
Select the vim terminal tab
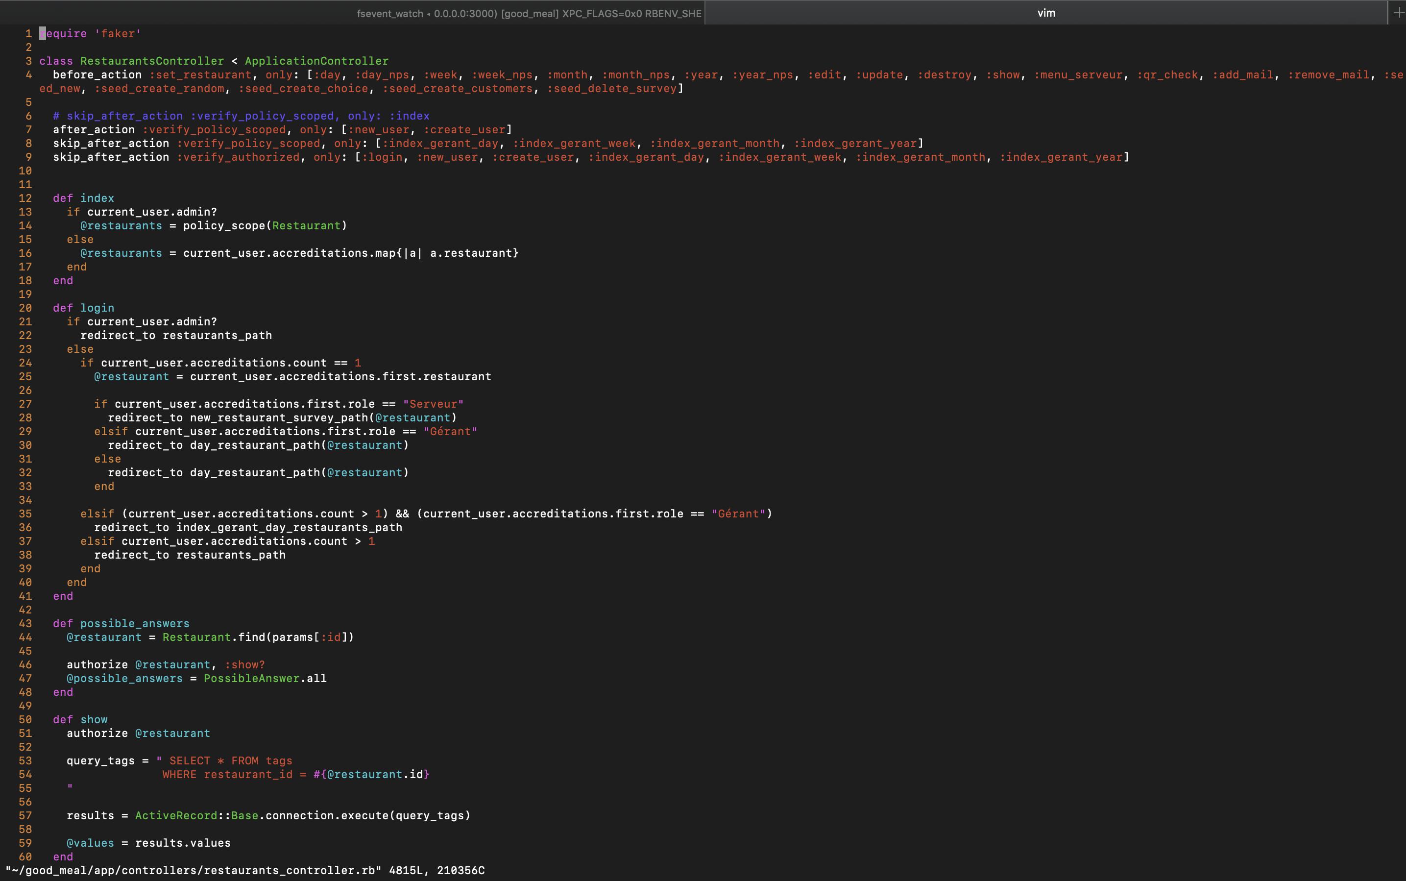[x=1045, y=13]
